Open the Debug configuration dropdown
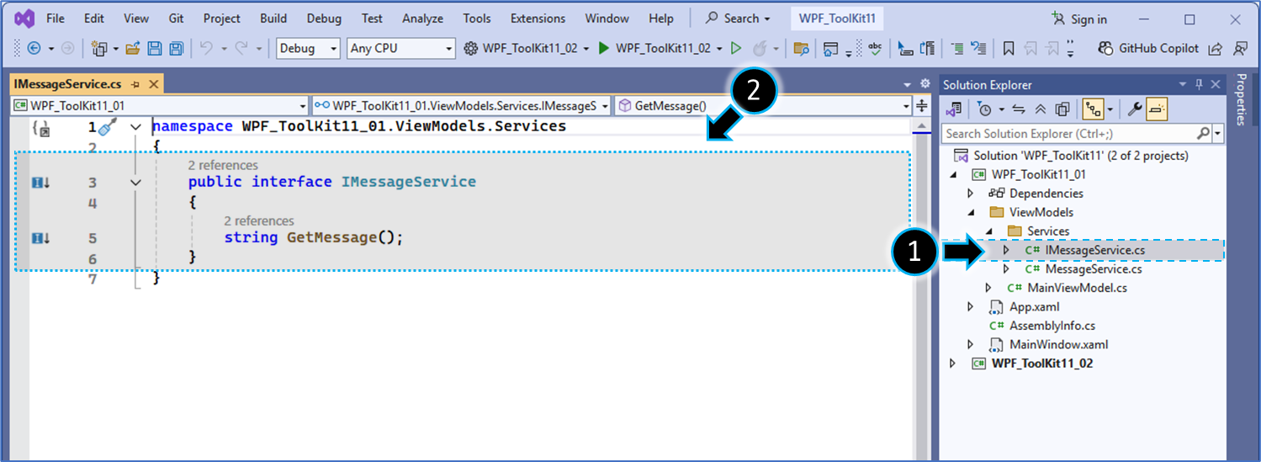 point(308,49)
